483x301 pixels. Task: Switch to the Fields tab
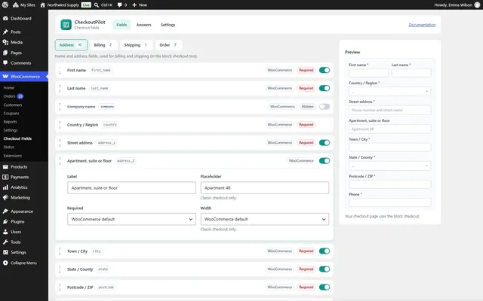[x=122, y=25]
